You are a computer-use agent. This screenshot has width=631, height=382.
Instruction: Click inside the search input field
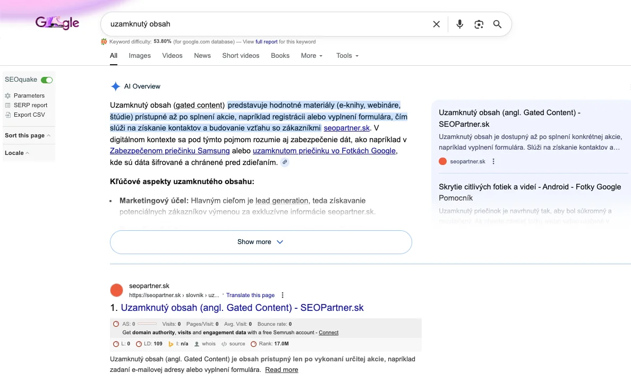tap(266, 24)
